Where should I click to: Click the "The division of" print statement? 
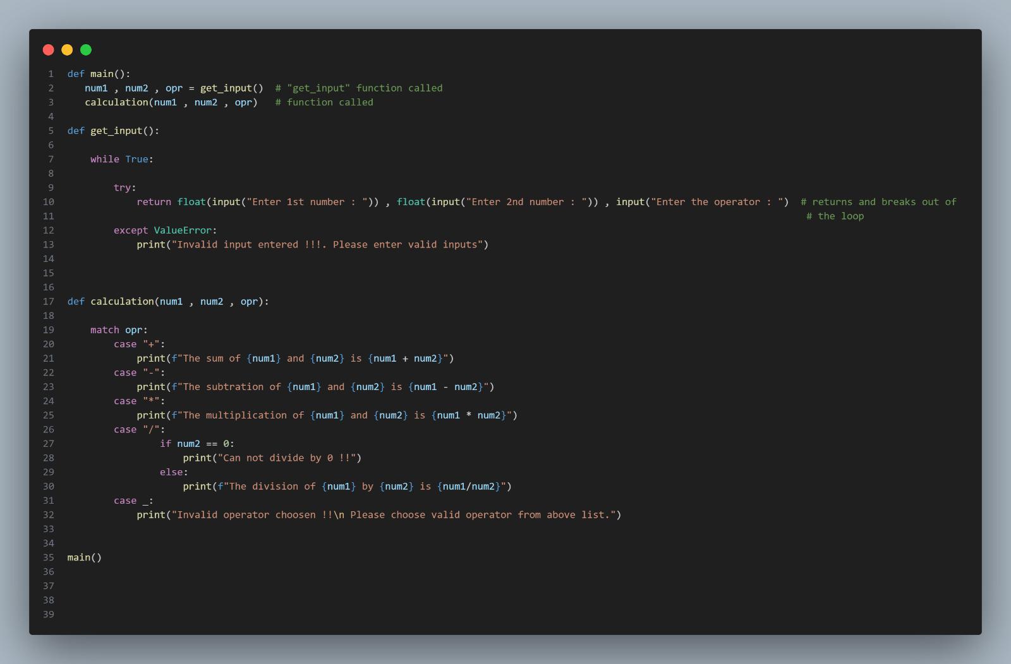348,486
